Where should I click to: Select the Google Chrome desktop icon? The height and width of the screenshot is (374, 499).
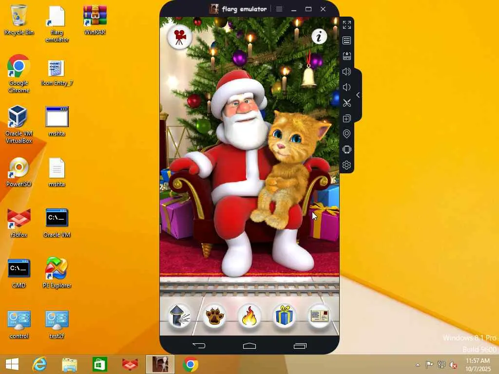[x=19, y=74]
